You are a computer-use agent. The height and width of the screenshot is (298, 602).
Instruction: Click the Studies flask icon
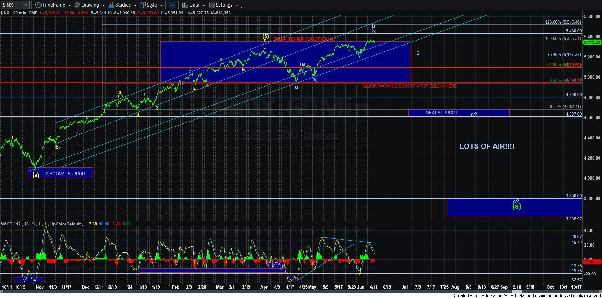coord(111,5)
